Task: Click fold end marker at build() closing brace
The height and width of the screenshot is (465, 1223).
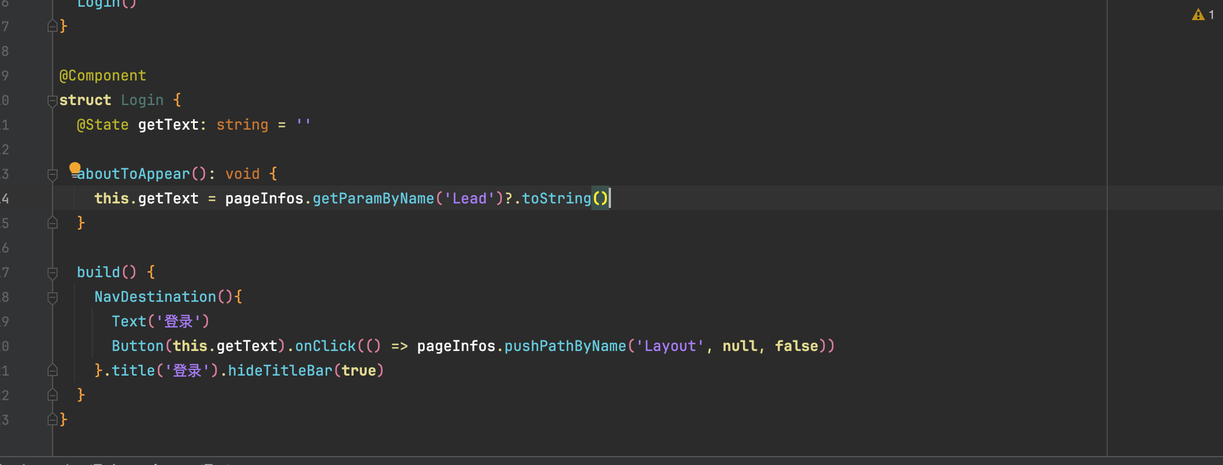Action: (x=53, y=395)
